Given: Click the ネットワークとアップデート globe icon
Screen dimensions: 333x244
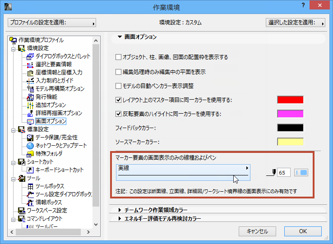Looking at the screenshot, I should [x=30, y=146].
